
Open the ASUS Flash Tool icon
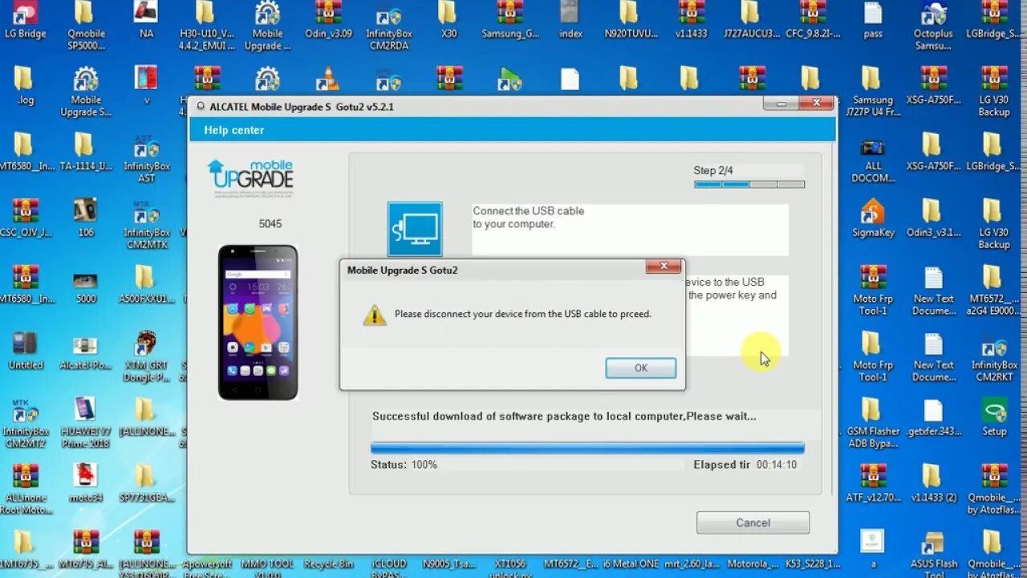(933, 554)
